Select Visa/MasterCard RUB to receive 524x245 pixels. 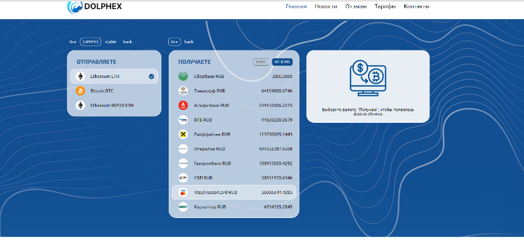point(234,193)
